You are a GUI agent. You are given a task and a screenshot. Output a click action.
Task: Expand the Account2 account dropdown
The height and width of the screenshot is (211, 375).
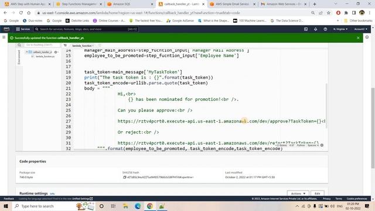(361, 29)
